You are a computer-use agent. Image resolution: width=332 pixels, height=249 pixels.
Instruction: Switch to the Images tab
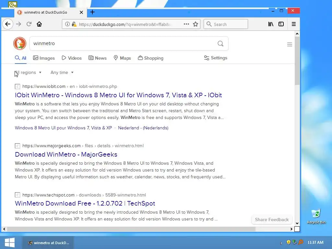point(44,58)
